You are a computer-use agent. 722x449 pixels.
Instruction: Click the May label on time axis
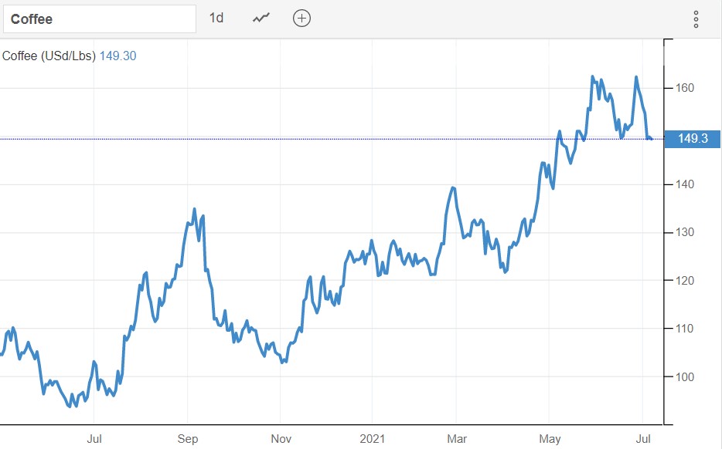tap(550, 439)
